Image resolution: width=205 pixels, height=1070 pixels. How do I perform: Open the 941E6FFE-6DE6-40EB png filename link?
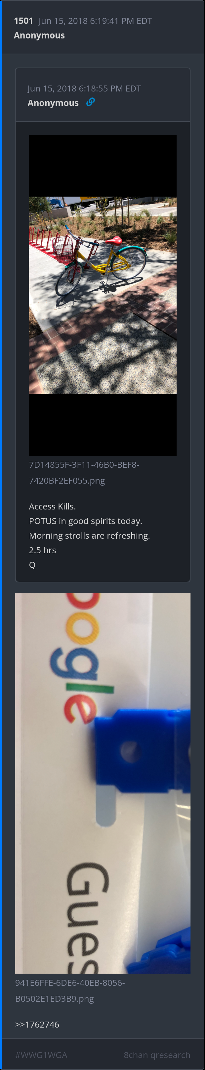pyautogui.click(x=70, y=991)
